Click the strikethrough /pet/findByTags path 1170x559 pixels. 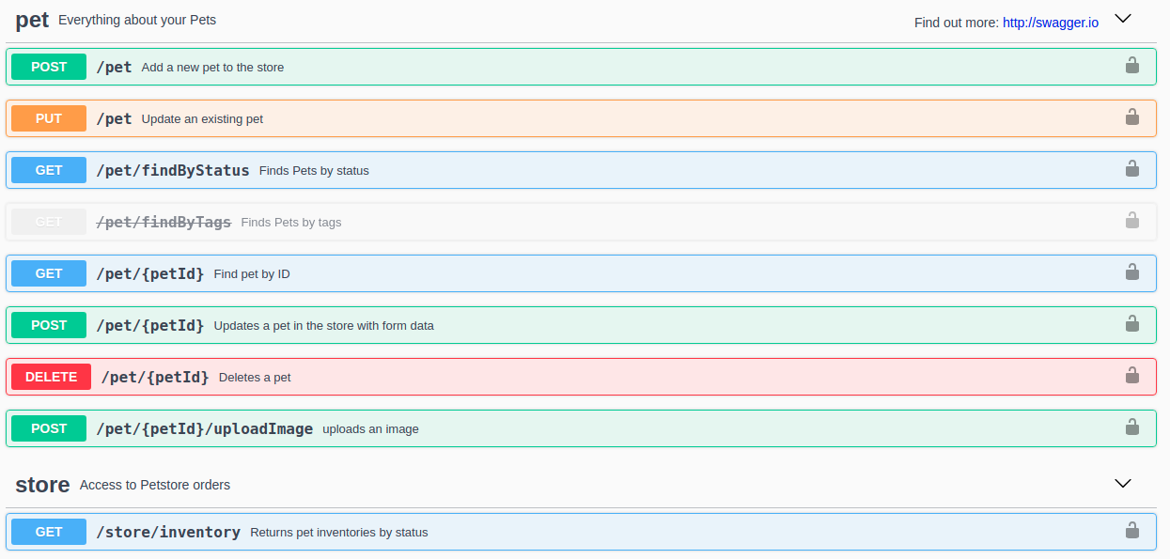pos(164,222)
